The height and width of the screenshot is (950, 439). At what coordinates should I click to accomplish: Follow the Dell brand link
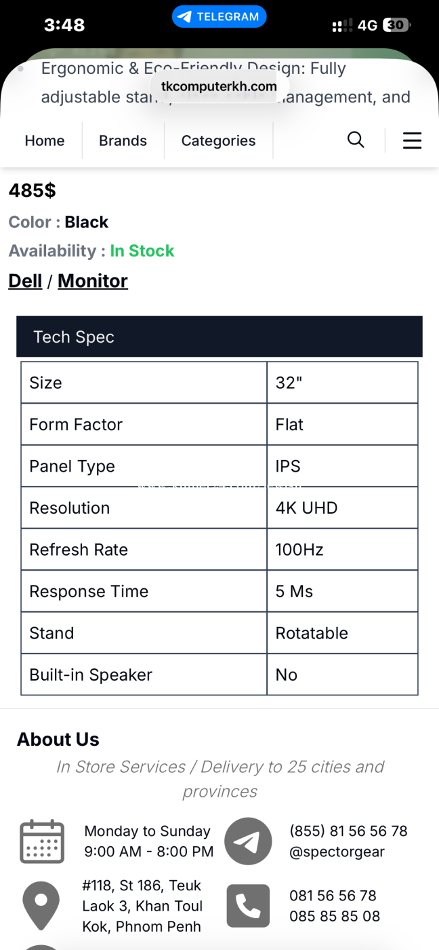(25, 280)
